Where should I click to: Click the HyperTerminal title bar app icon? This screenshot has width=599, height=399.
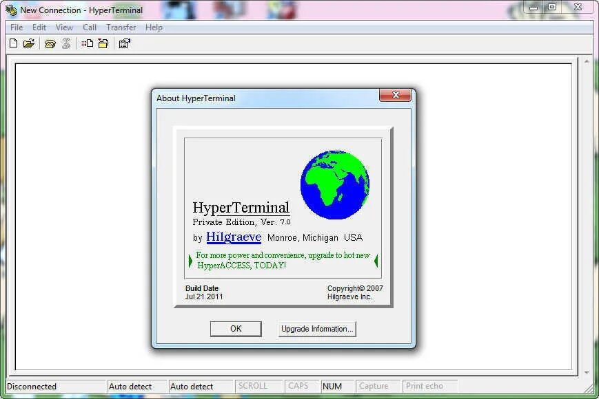12,10
